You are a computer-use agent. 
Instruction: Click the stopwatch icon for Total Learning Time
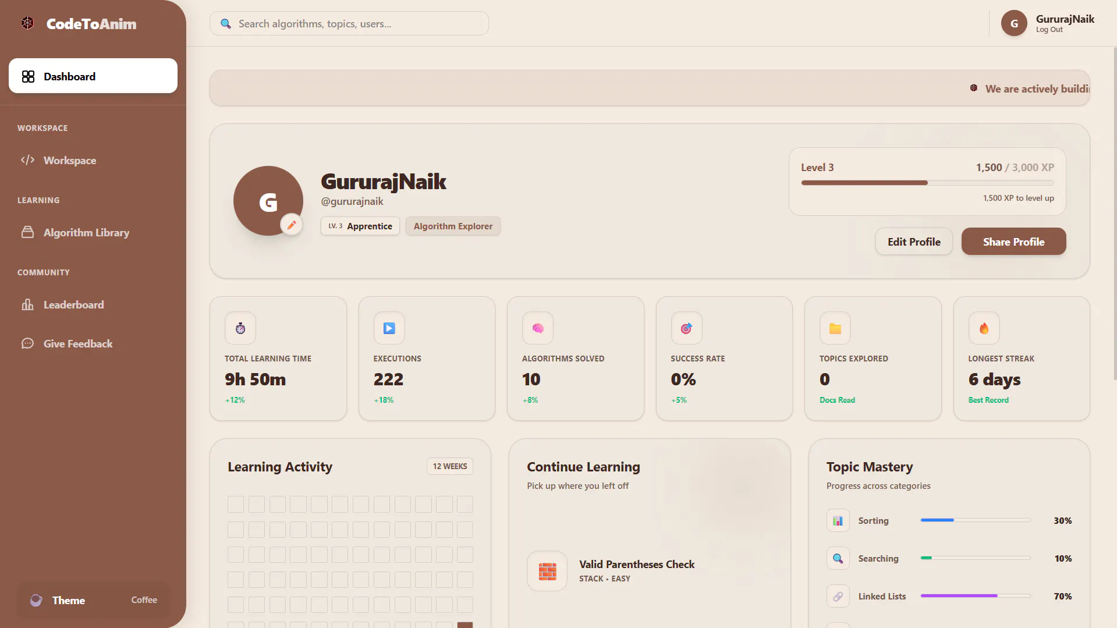tap(240, 328)
